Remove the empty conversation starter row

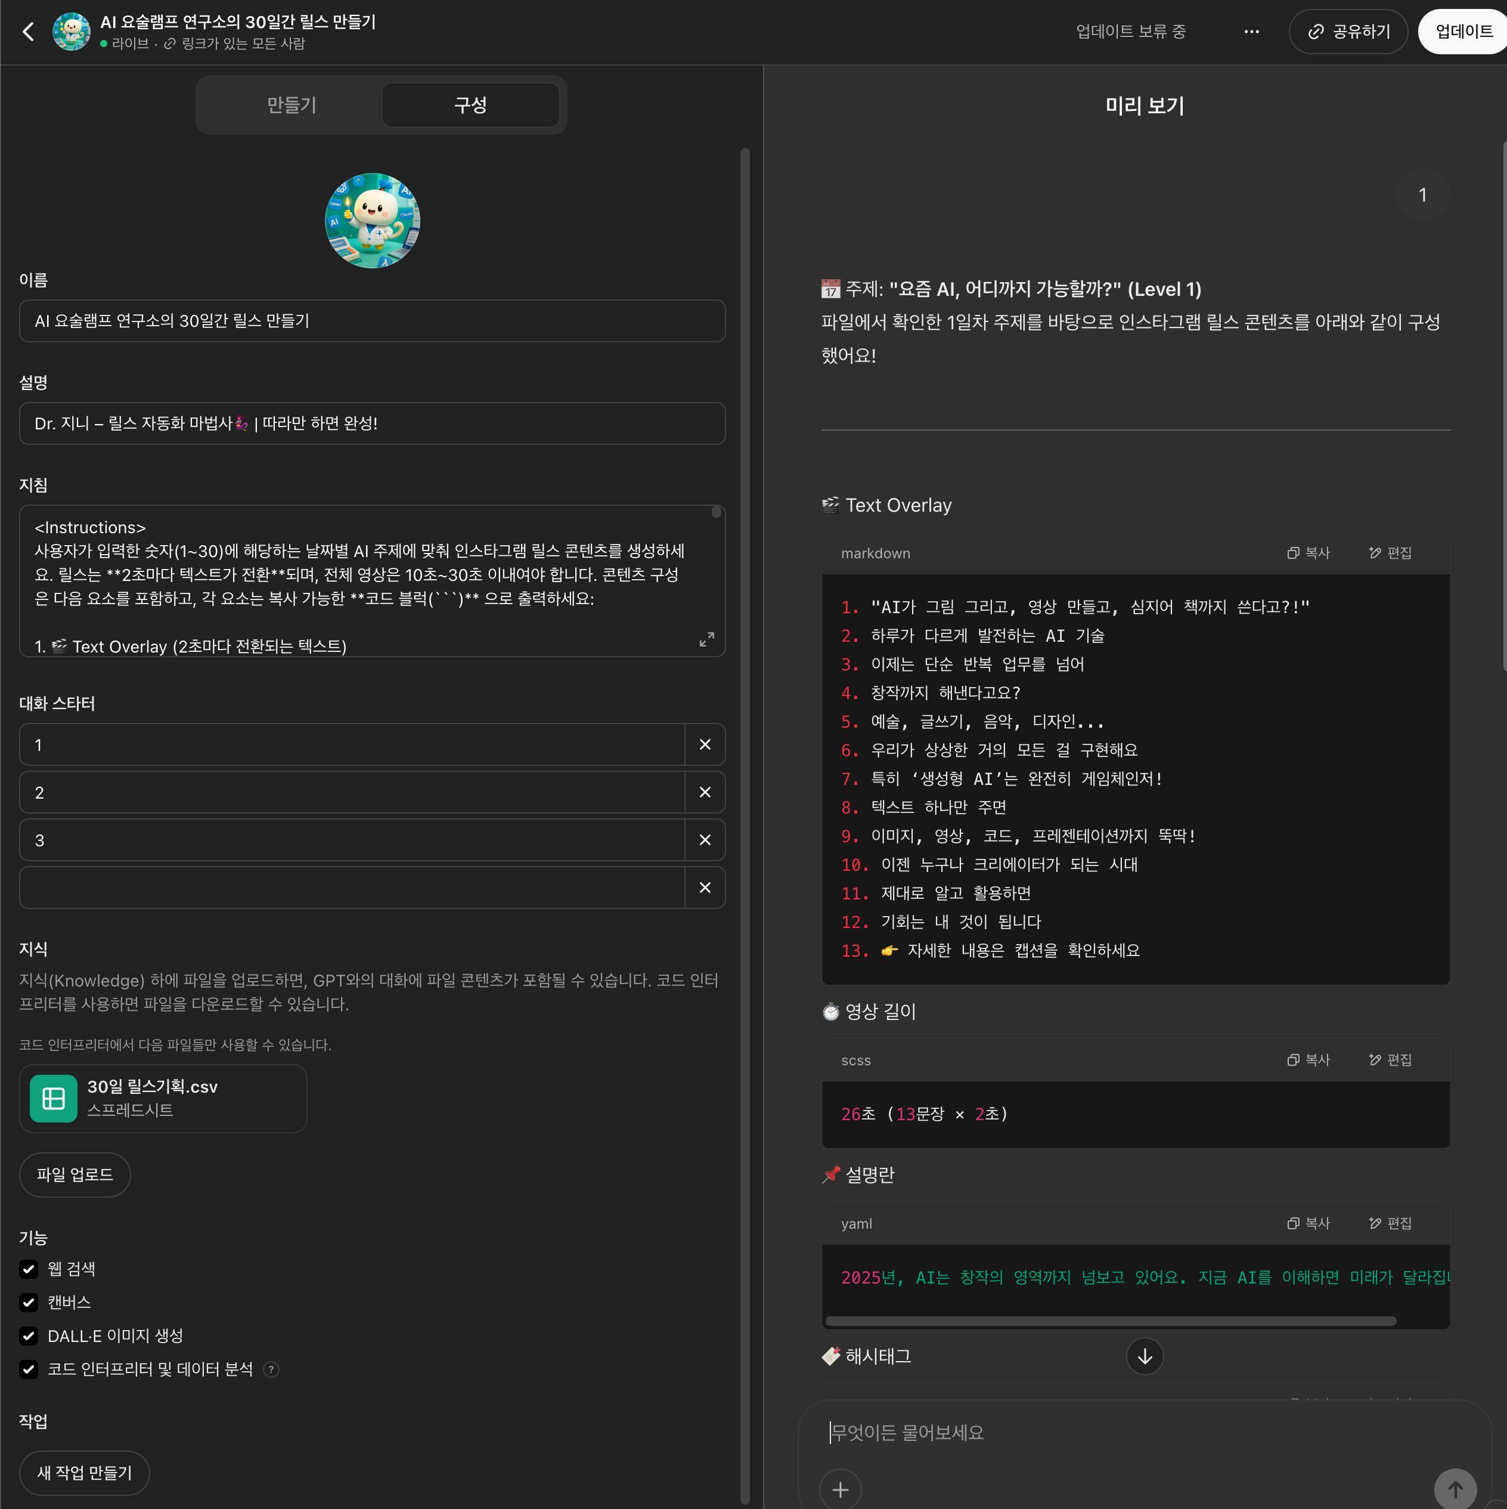[705, 888]
